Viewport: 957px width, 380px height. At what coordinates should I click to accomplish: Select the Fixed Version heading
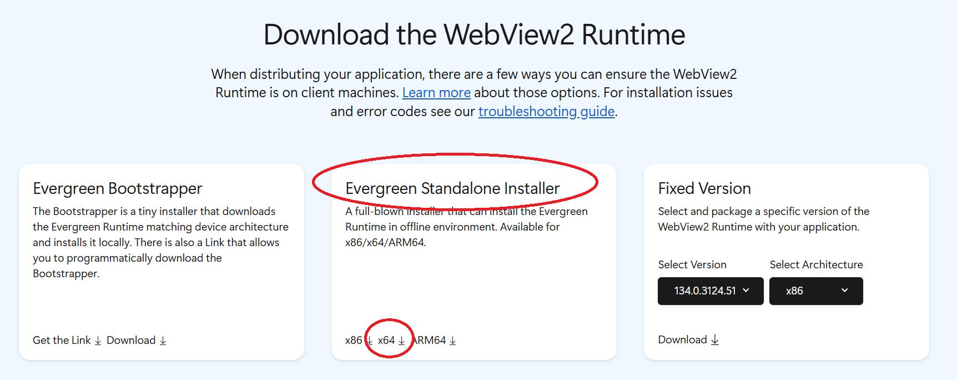click(x=704, y=188)
